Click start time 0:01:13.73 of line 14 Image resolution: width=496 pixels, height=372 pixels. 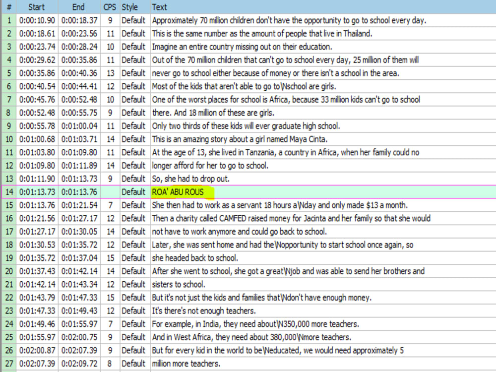[37, 192]
